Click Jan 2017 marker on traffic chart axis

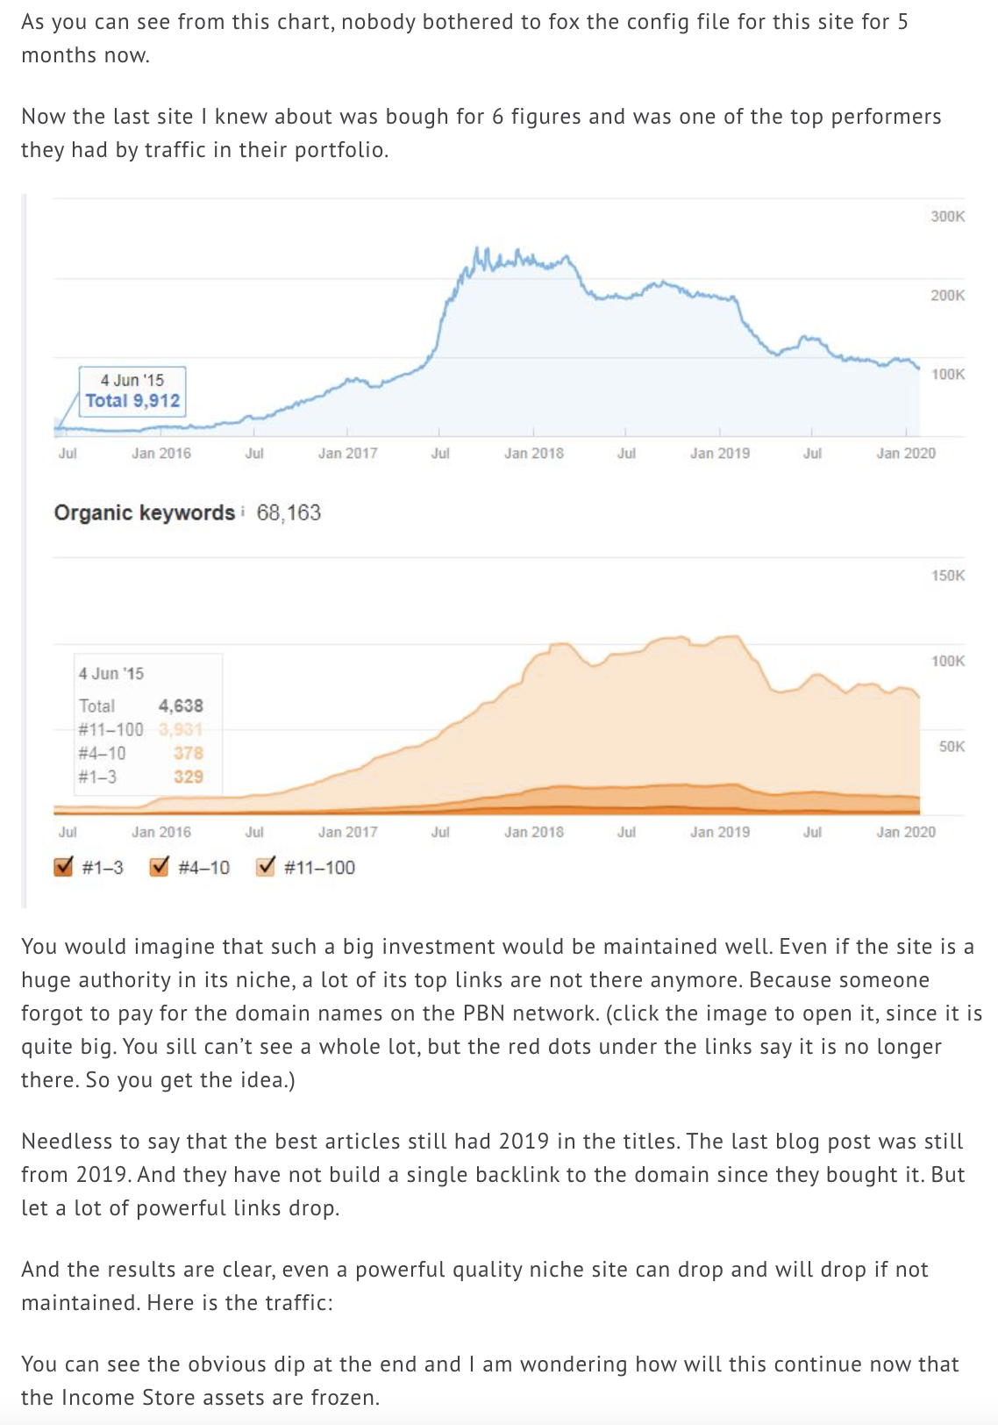tap(347, 453)
